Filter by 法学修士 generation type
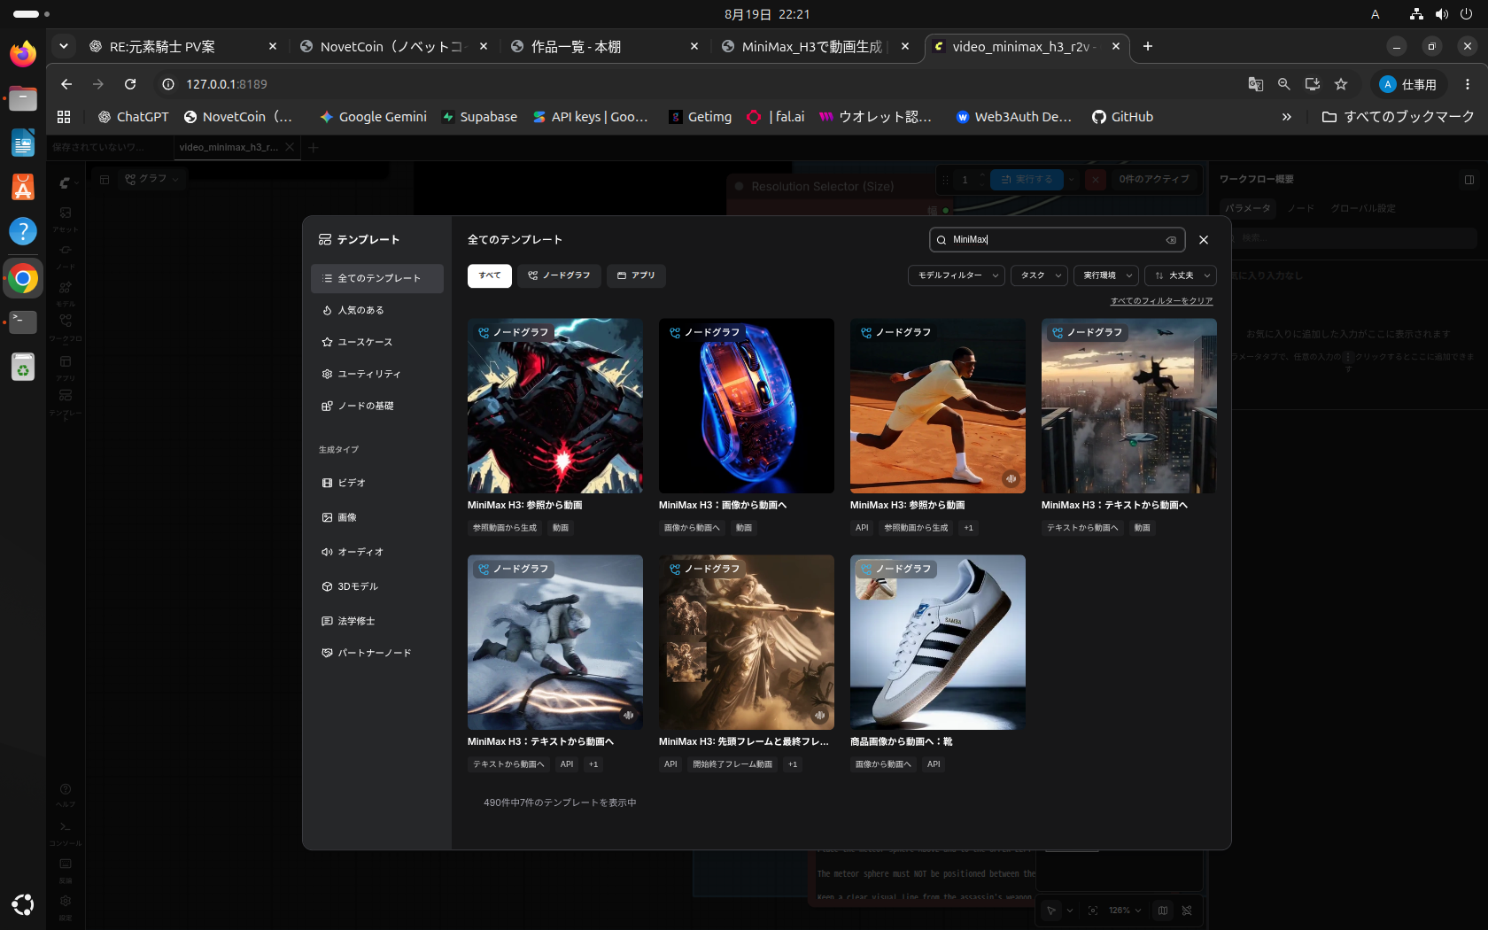Viewport: 1488px width, 930px height. click(377, 621)
